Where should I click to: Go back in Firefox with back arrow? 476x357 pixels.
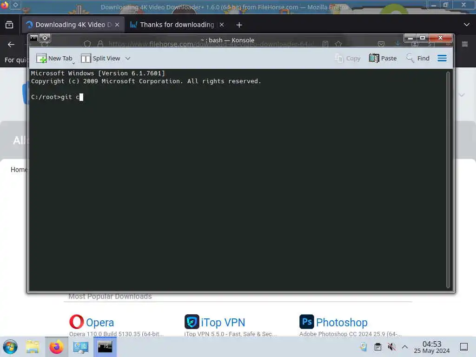pos(11,44)
